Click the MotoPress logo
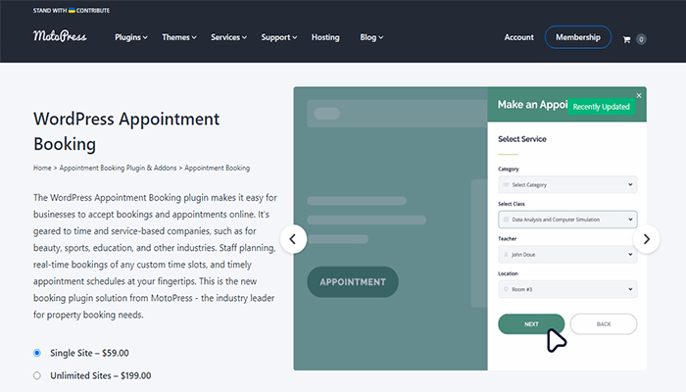Screen dimensions: 686x392 pos(60,37)
